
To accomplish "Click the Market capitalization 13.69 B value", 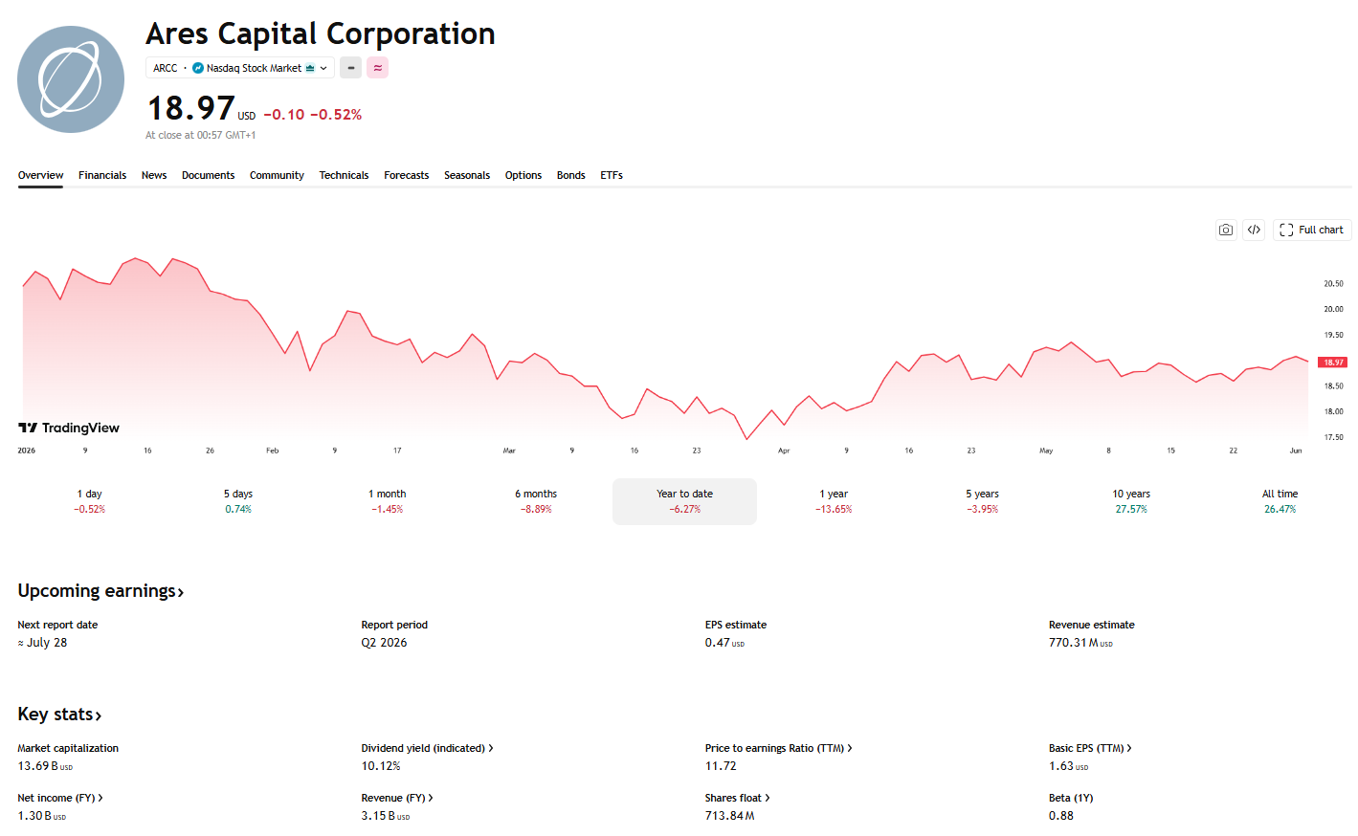I will pos(45,766).
